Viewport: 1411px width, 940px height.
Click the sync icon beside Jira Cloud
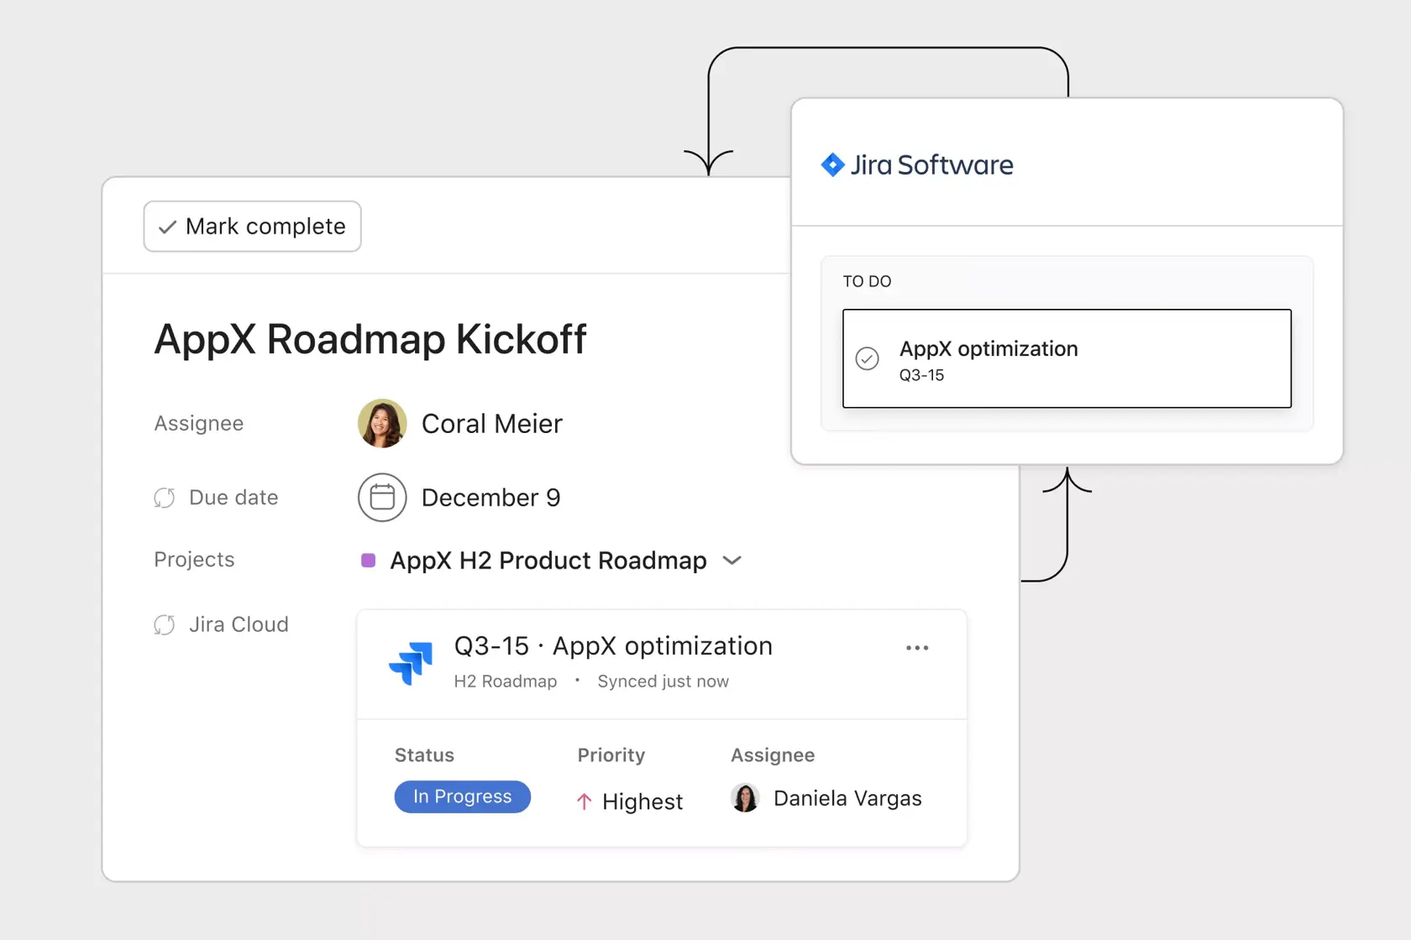tap(164, 624)
